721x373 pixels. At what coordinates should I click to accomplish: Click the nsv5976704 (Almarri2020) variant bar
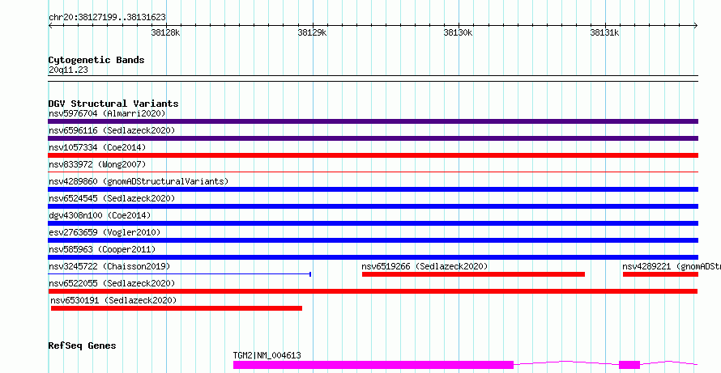[373, 121]
